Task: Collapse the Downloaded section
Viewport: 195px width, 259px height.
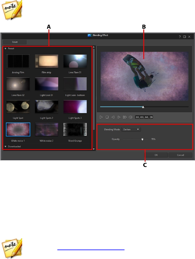Action: click(5, 146)
